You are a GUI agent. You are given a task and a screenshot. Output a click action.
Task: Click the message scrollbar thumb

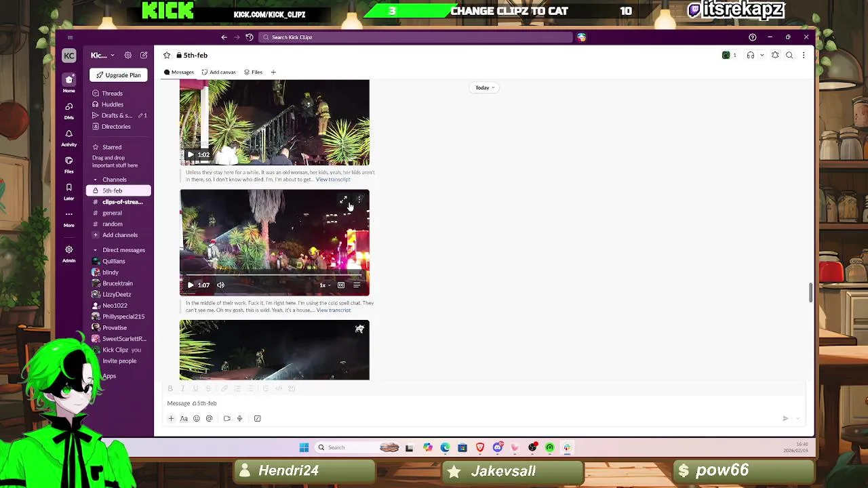point(810,293)
